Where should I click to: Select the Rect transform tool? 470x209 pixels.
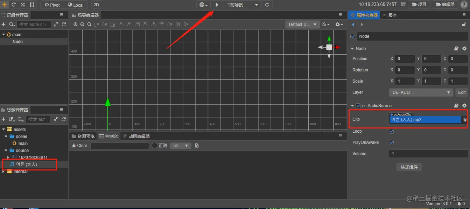pyautogui.click(x=32, y=5)
